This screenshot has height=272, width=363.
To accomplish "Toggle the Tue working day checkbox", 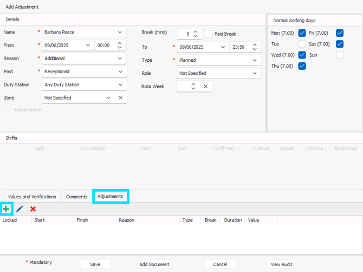I will coord(302,44).
